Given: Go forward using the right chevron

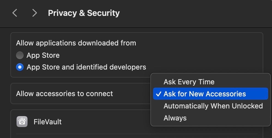Looking at the screenshot, I should 34,13.
